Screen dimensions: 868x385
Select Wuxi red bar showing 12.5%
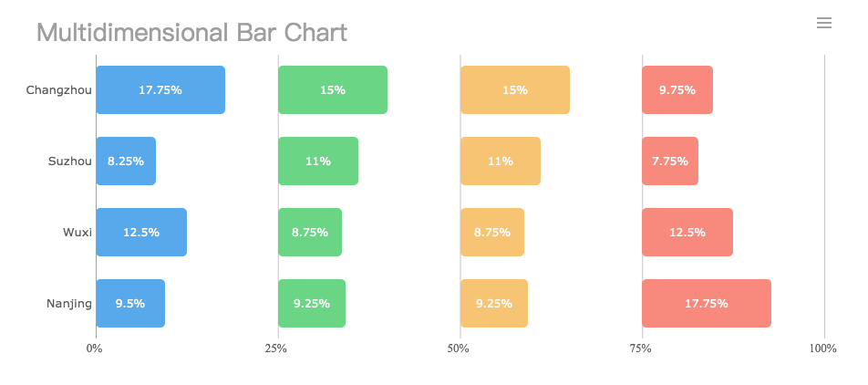tap(687, 233)
